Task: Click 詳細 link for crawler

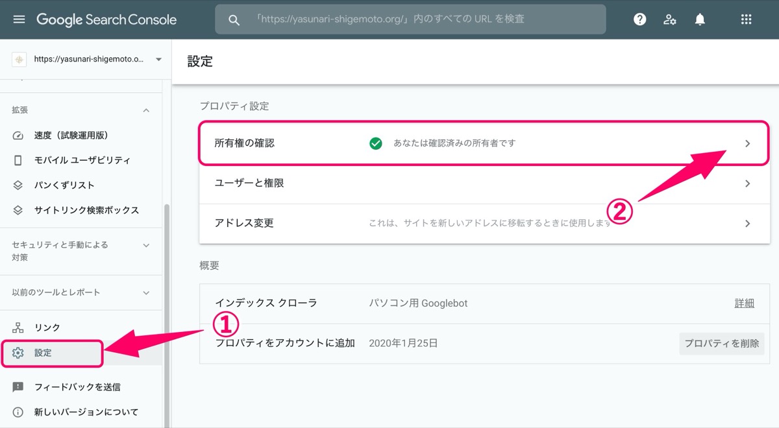Action: [x=744, y=303]
